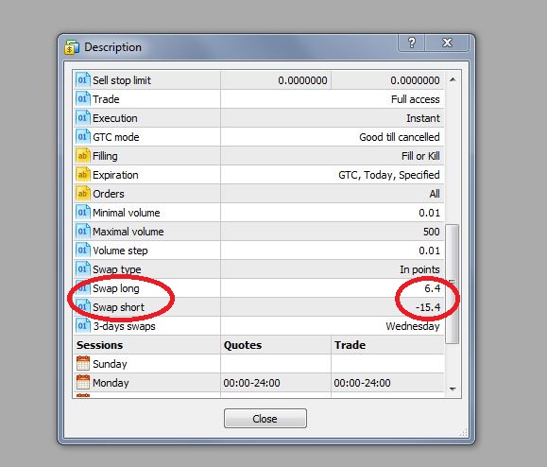The height and width of the screenshot is (467, 547).
Task: Select the Swap short value -15.4
Action: [428, 307]
